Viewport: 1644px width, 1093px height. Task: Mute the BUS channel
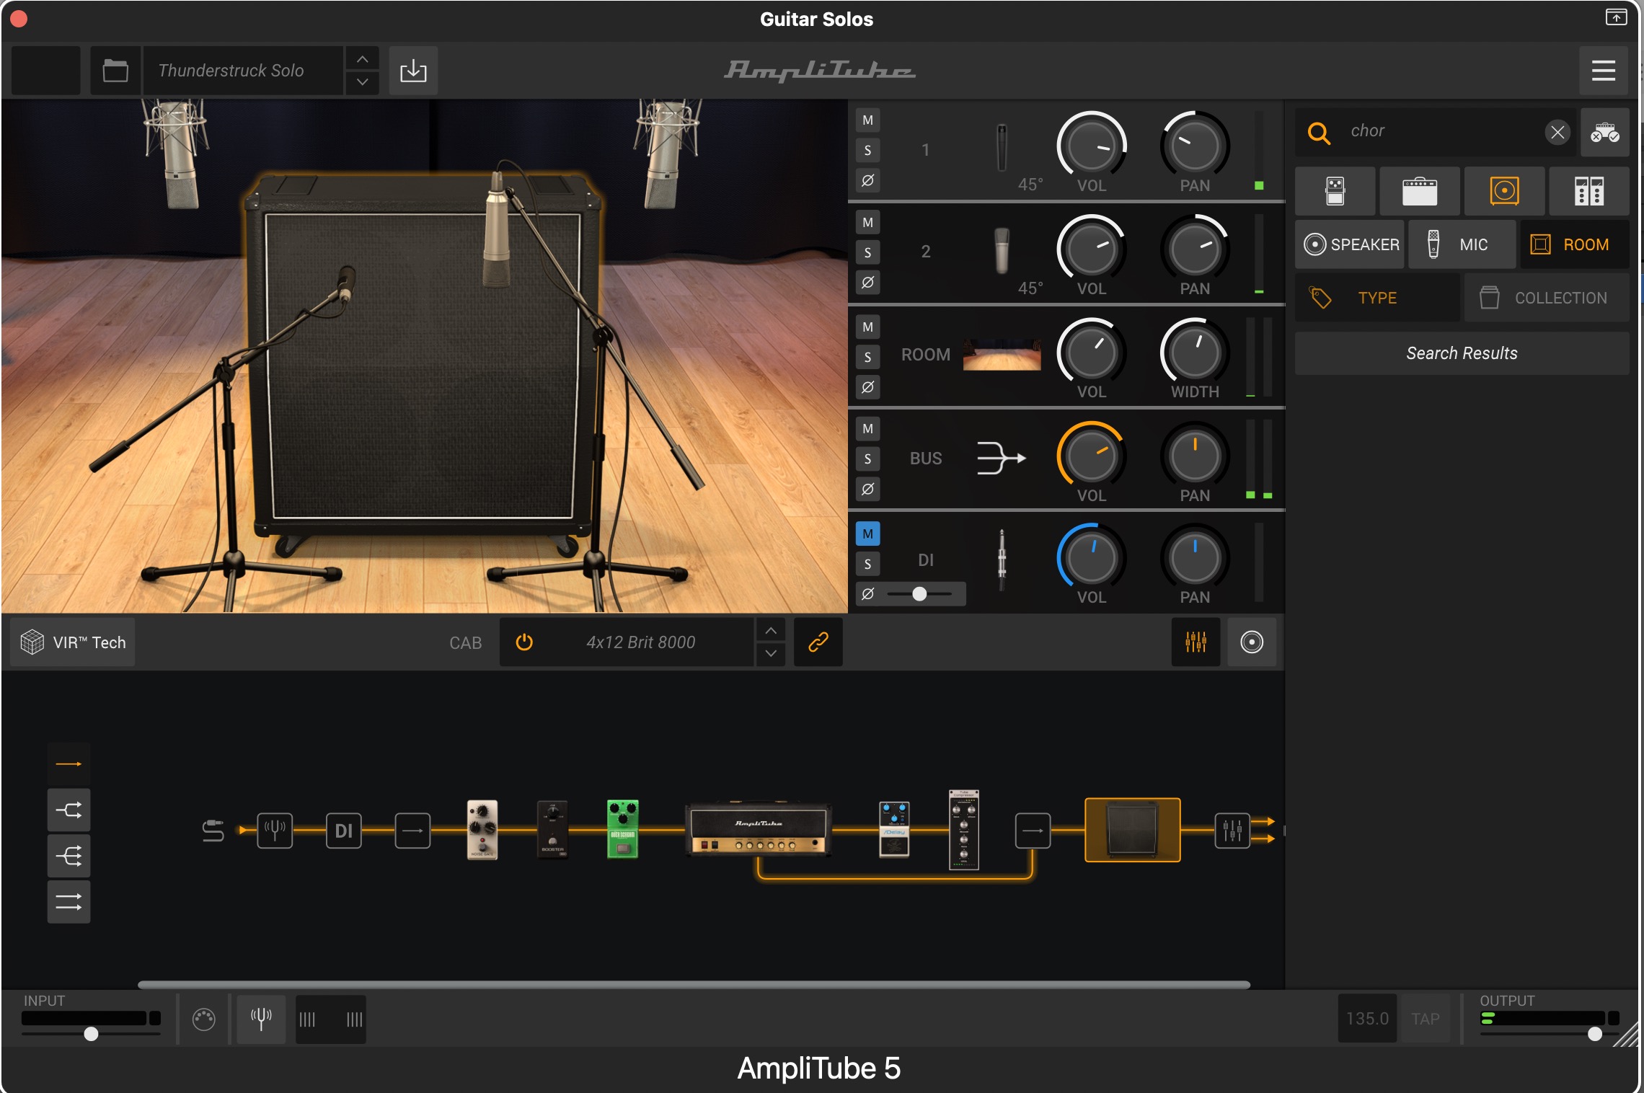point(868,429)
